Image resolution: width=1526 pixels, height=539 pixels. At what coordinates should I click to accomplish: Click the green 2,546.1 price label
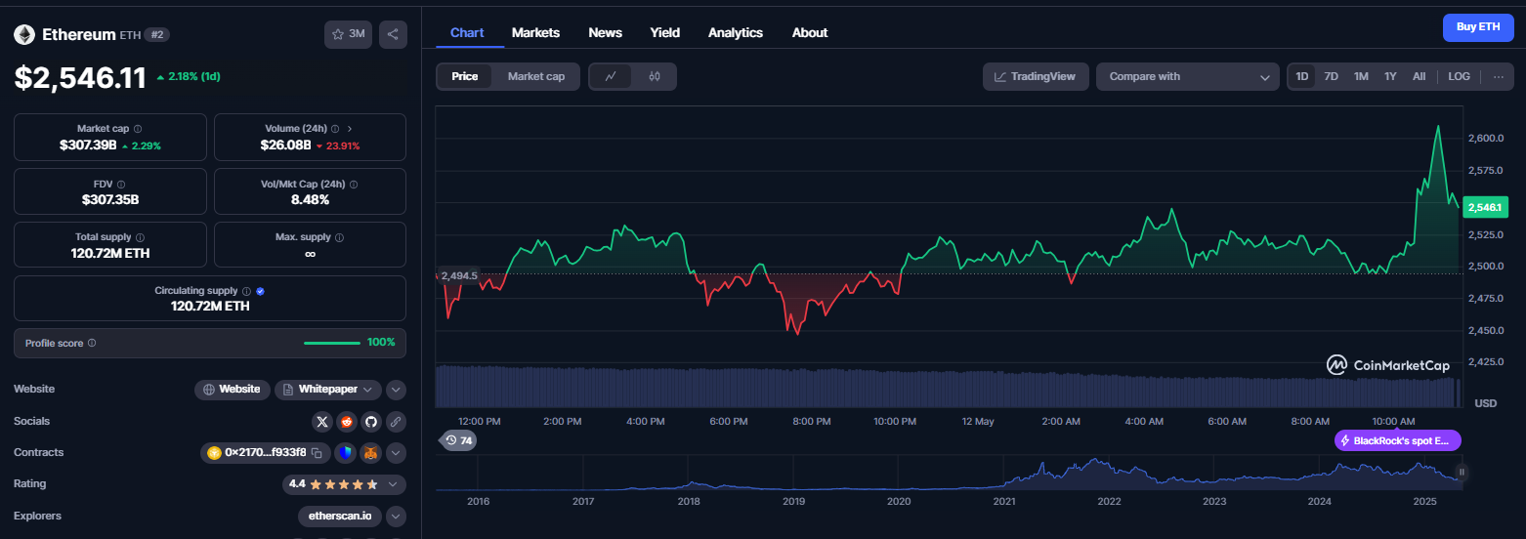point(1486,207)
